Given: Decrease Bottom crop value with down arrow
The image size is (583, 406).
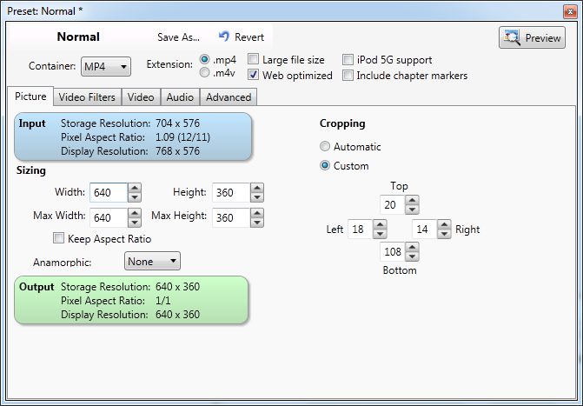Looking at the screenshot, I should [x=412, y=256].
